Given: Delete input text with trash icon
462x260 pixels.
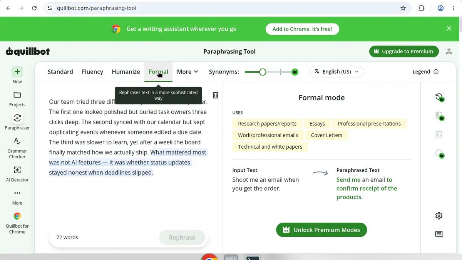Looking at the screenshot, I should click(216, 95).
